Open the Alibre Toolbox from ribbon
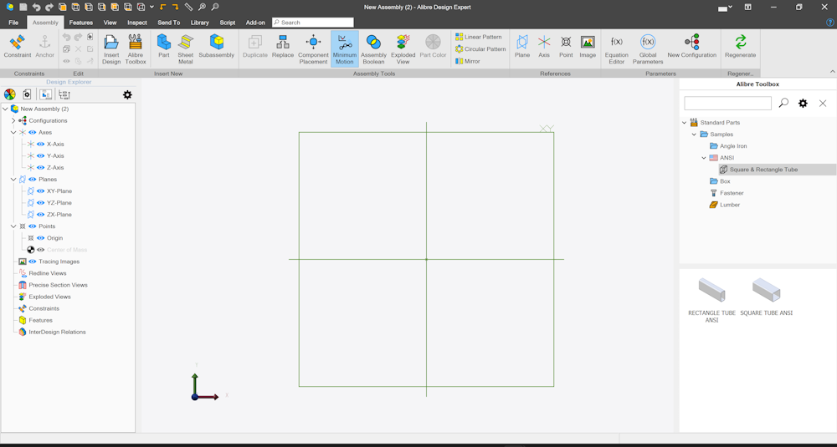The image size is (837, 447). click(135, 49)
